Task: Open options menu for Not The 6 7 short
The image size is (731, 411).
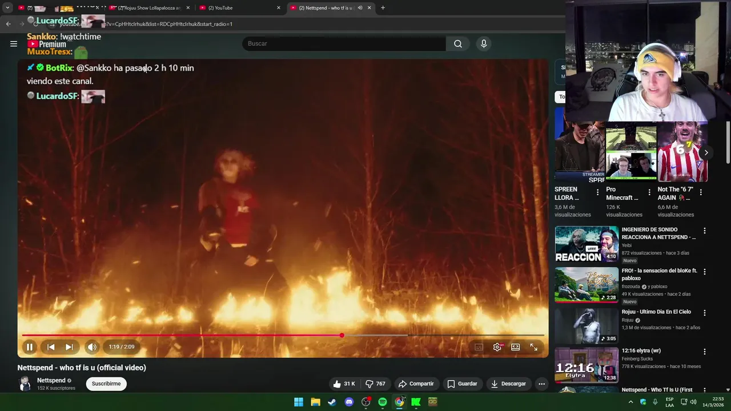Action: point(701,192)
